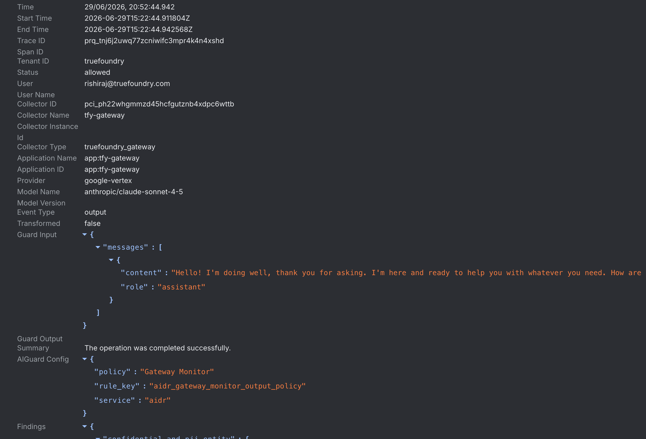Click Model Name value anthropic/claude-sonnet-4-5
646x439 pixels.
tap(134, 192)
